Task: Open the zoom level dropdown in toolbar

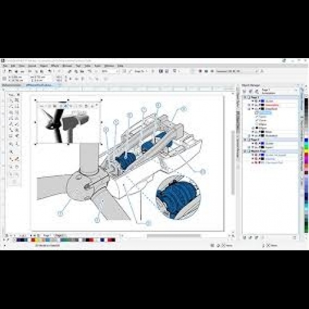Action: [x=117, y=71]
